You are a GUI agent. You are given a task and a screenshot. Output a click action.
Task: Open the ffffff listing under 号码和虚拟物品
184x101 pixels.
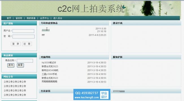point(43,35)
